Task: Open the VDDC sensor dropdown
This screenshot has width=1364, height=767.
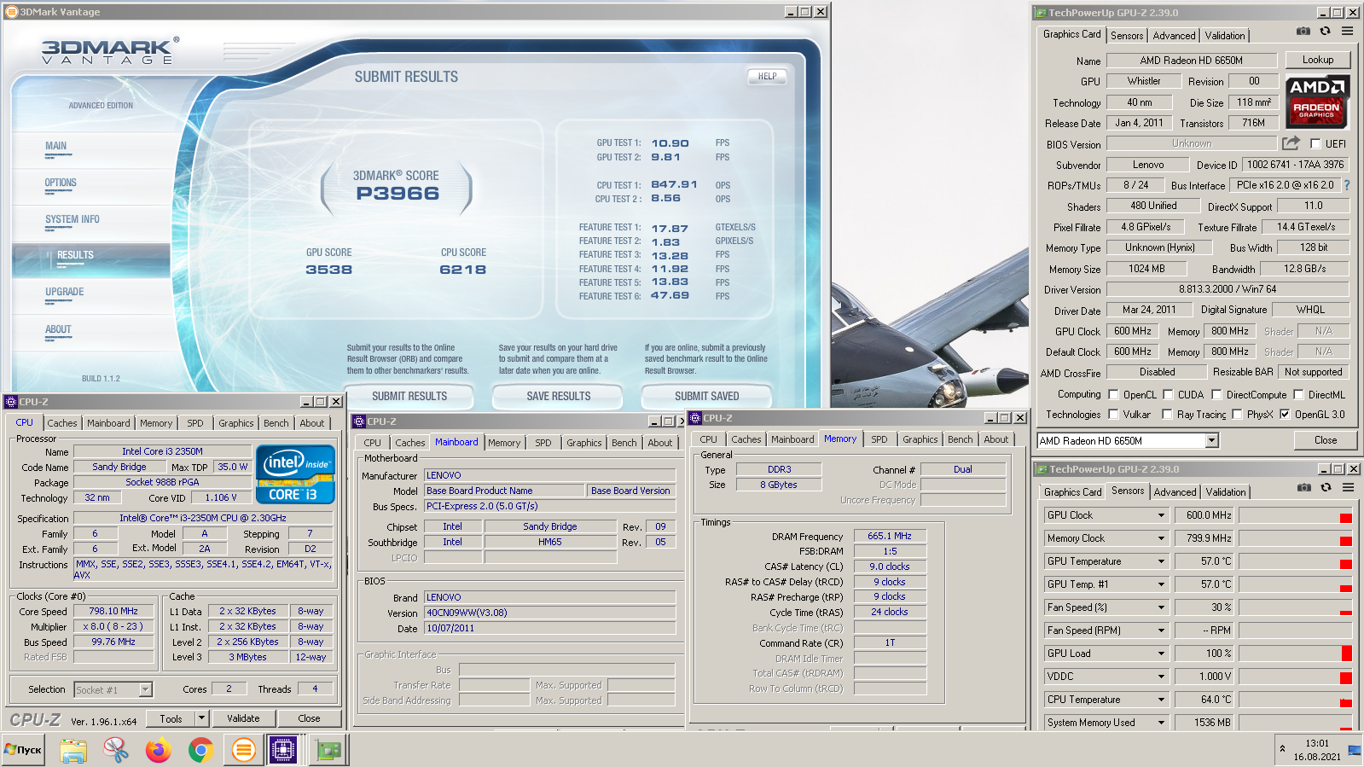Action: [1161, 677]
